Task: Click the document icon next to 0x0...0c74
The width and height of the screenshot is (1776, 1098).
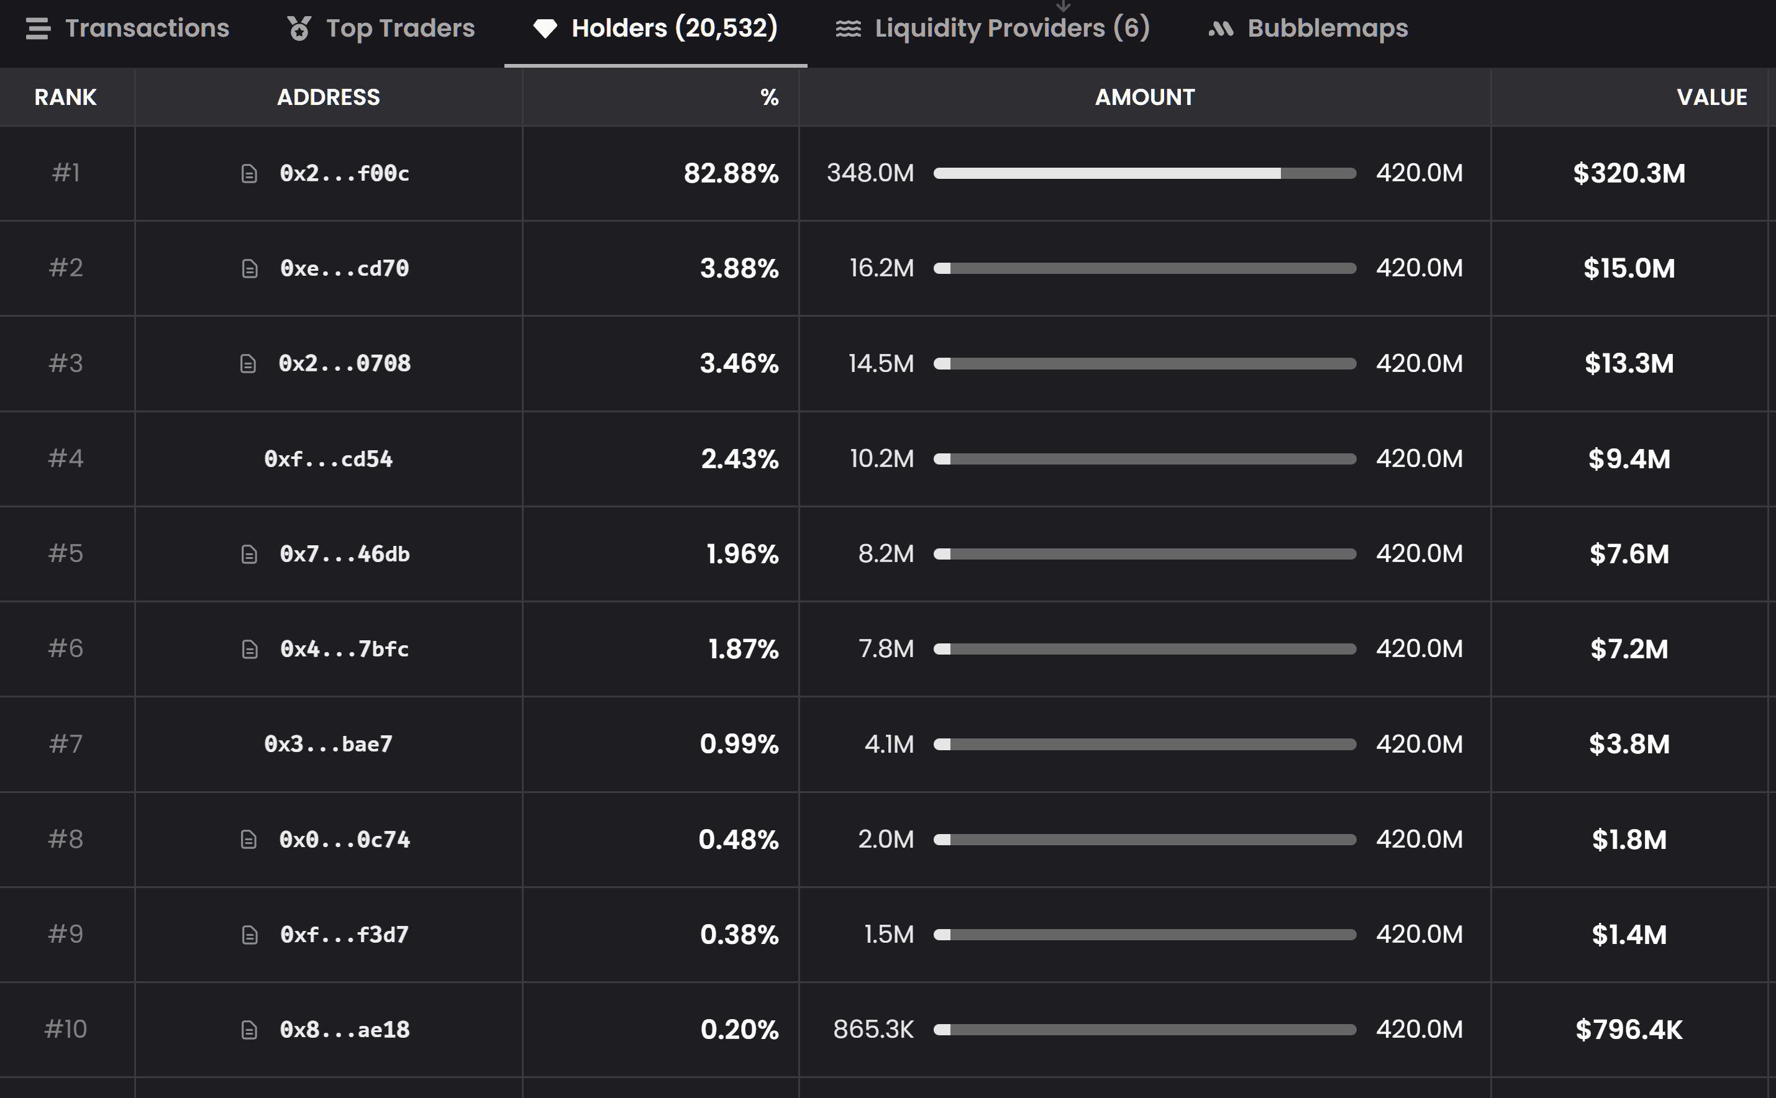Action: click(x=248, y=840)
